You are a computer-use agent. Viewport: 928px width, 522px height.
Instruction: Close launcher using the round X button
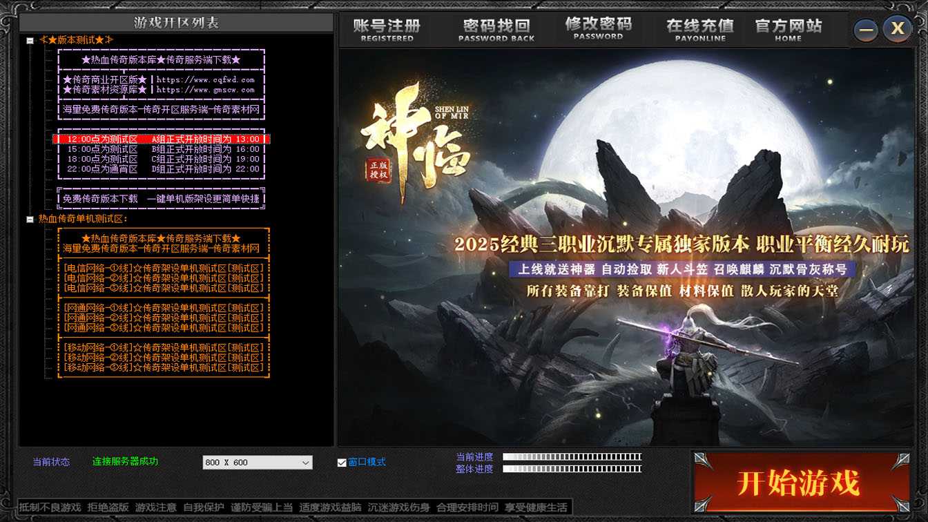[897, 29]
